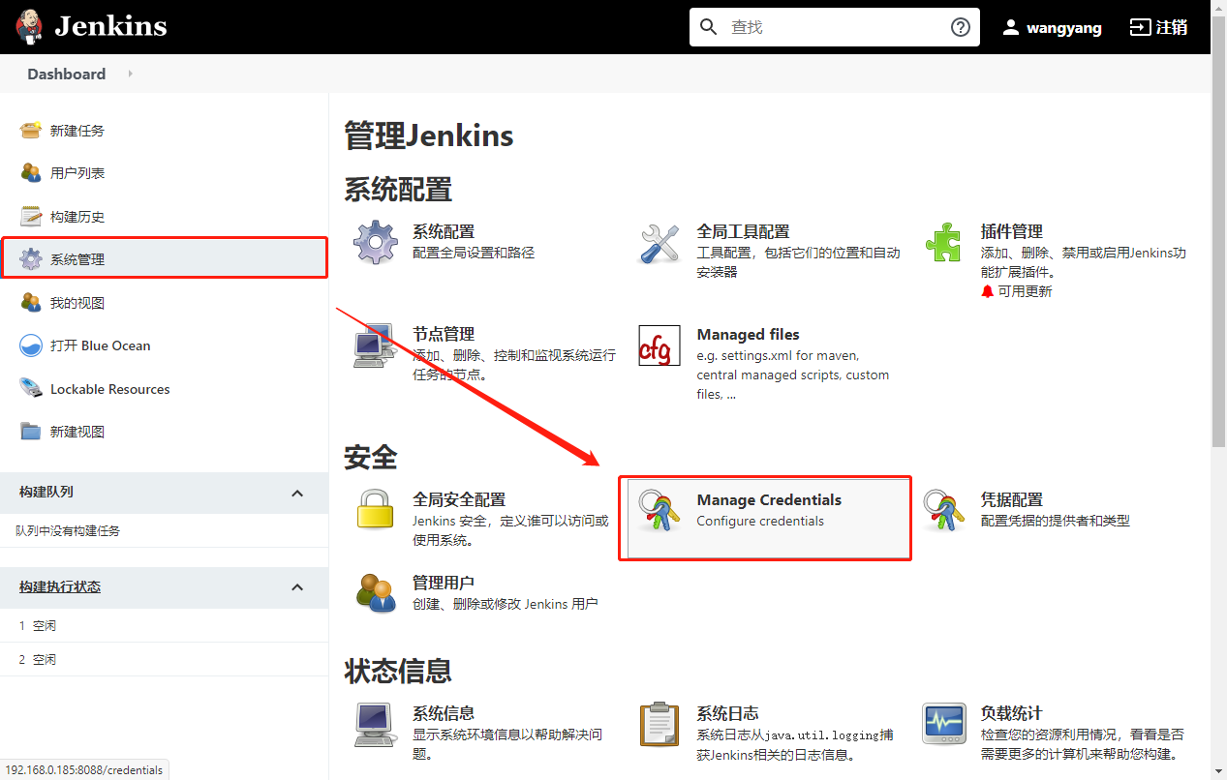The height and width of the screenshot is (780, 1227).
Task: Click the 构建历史 notepad icon
Action: (x=31, y=216)
